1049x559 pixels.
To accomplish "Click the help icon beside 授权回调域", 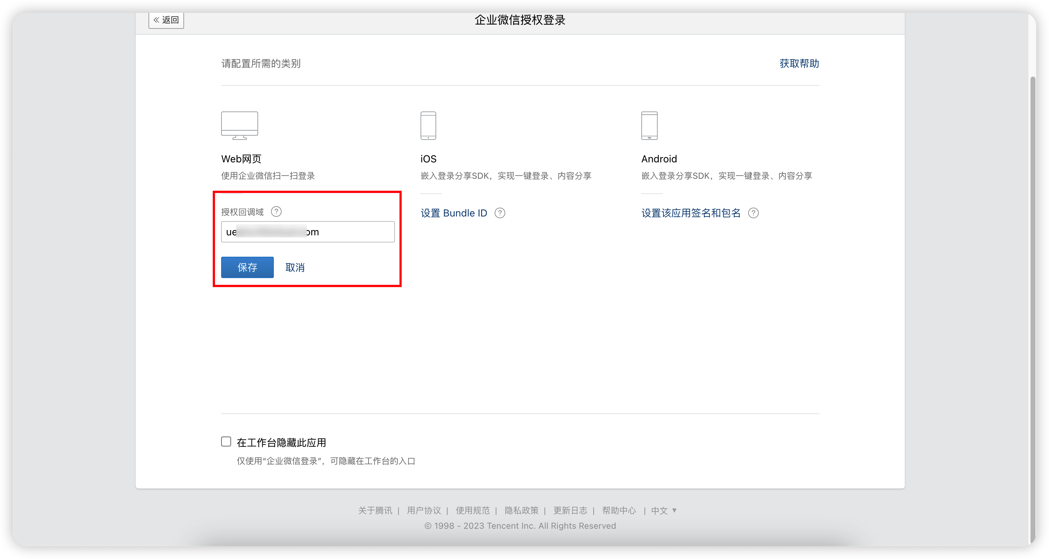I will tap(276, 212).
